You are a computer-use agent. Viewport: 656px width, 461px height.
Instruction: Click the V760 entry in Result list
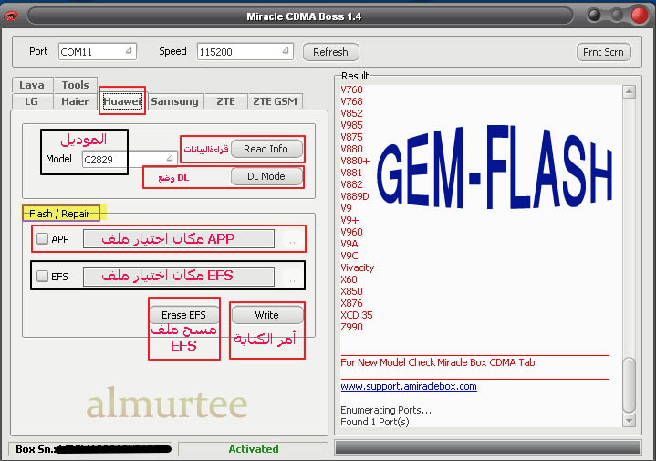[x=351, y=89]
